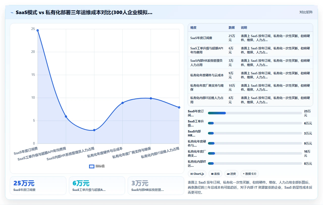Viewport: 323px width, 205px height.
Task: Click the chart title text
Action: (x=84, y=12)
